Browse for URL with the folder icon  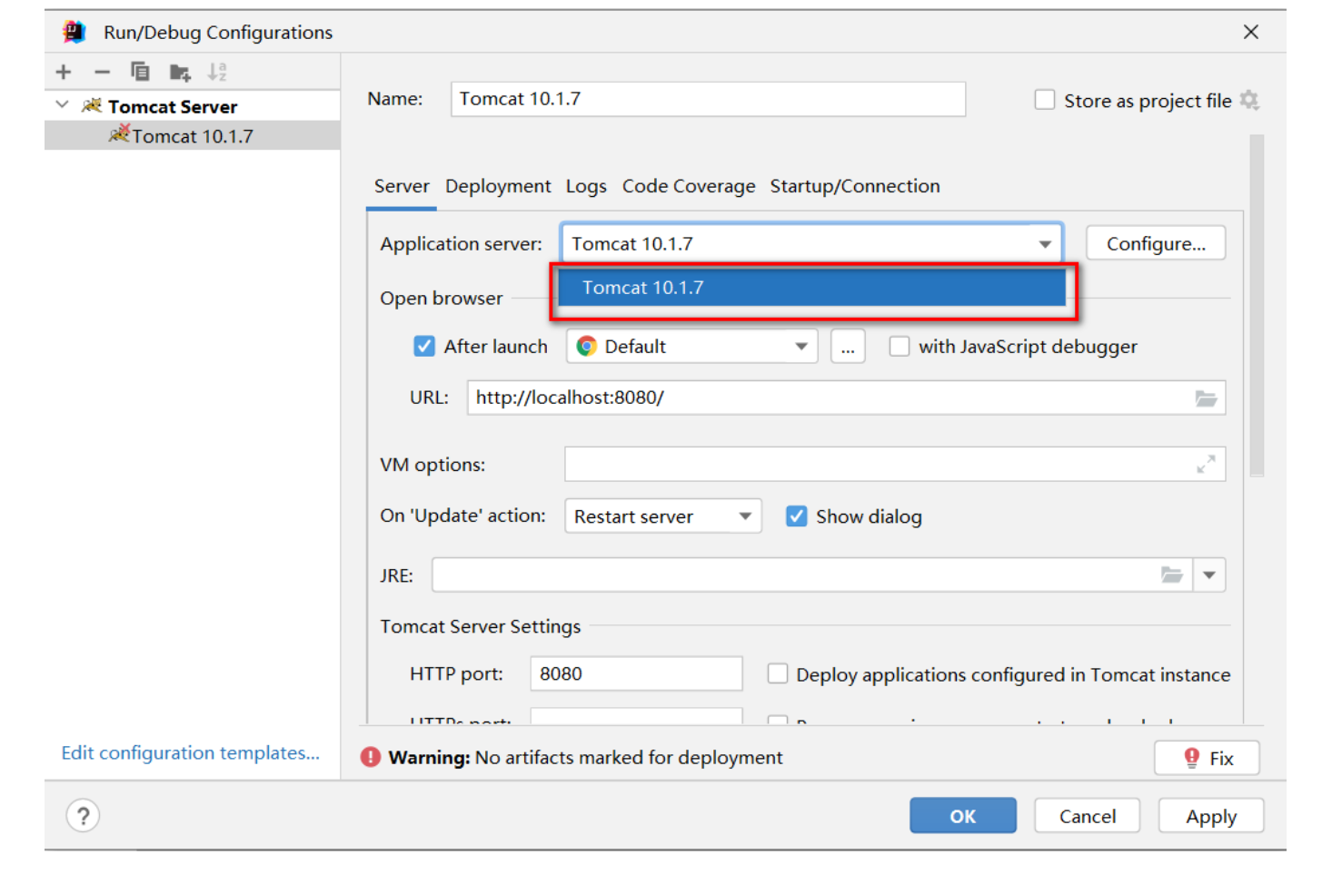pos(1206,398)
